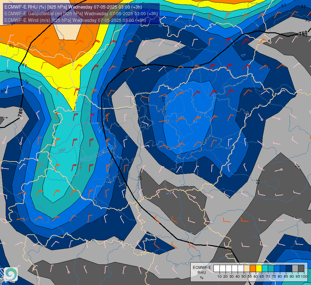
Task: Click the swirl logo icon in the map corner
Action: (11, 274)
